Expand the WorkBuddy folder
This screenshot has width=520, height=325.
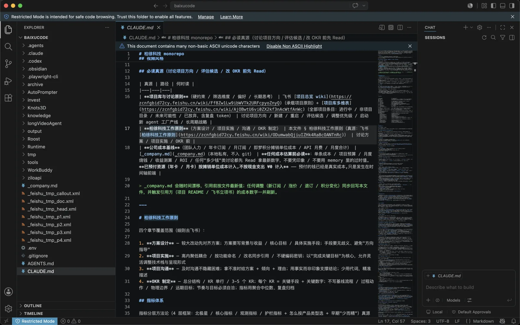pos(66,170)
